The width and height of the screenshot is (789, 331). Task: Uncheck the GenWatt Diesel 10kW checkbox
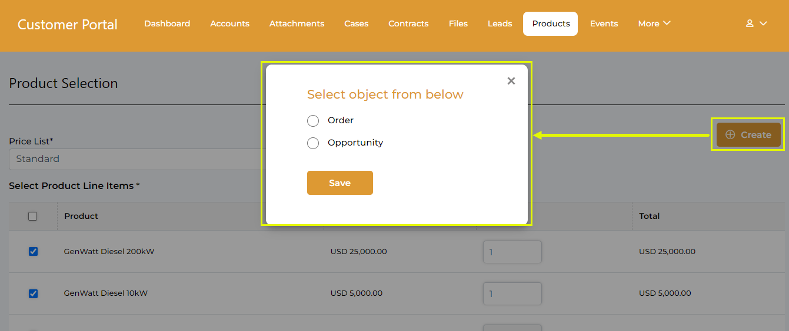33,293
